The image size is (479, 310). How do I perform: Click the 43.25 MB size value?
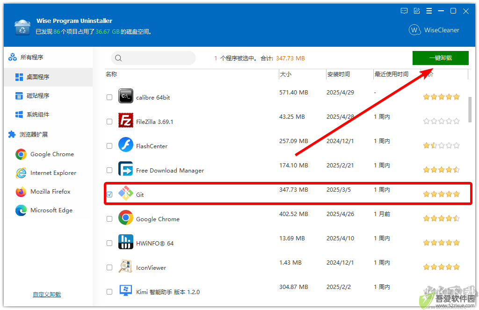click(292, 117)
